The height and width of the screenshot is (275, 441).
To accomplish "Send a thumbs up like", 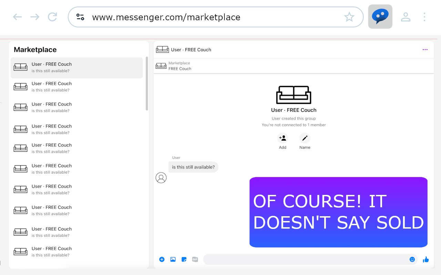I will click(x=426, y=260).
